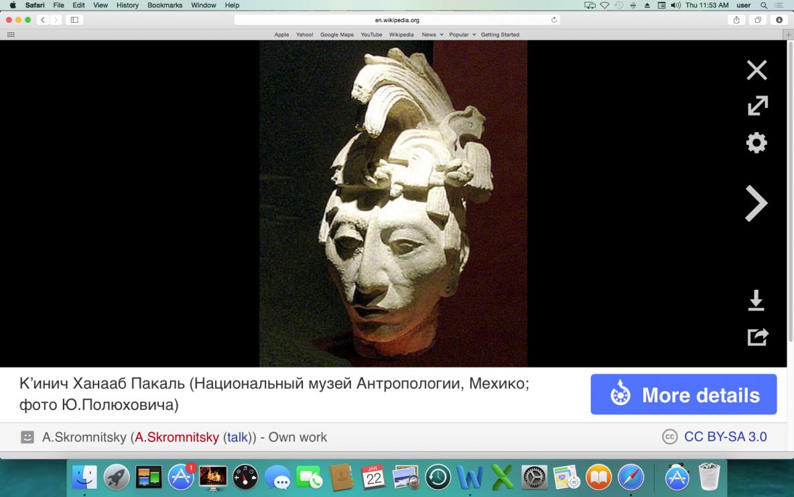Show all tabs overview

[758, 19]
